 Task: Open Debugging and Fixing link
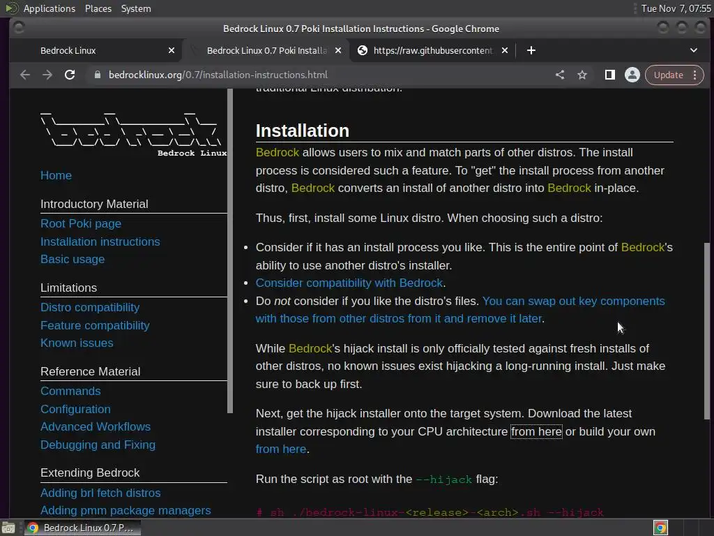98,445
